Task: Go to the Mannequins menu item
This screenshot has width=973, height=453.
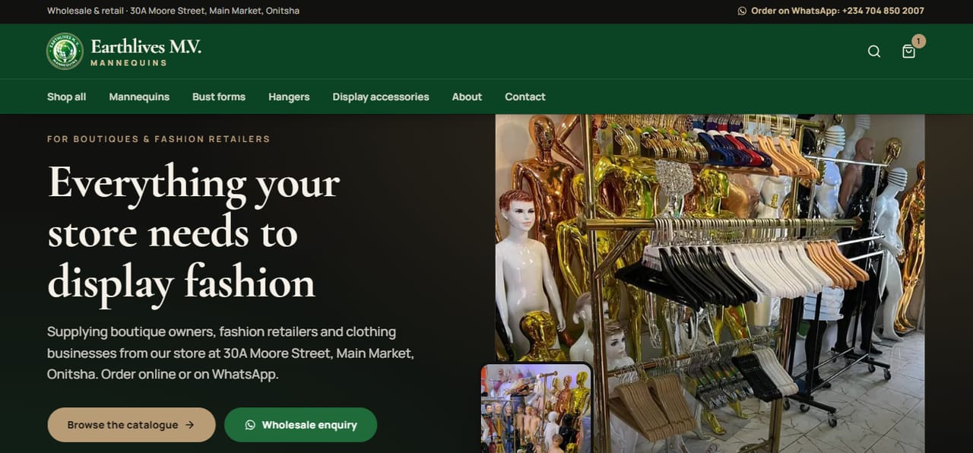Action: (x=139, y=97)
